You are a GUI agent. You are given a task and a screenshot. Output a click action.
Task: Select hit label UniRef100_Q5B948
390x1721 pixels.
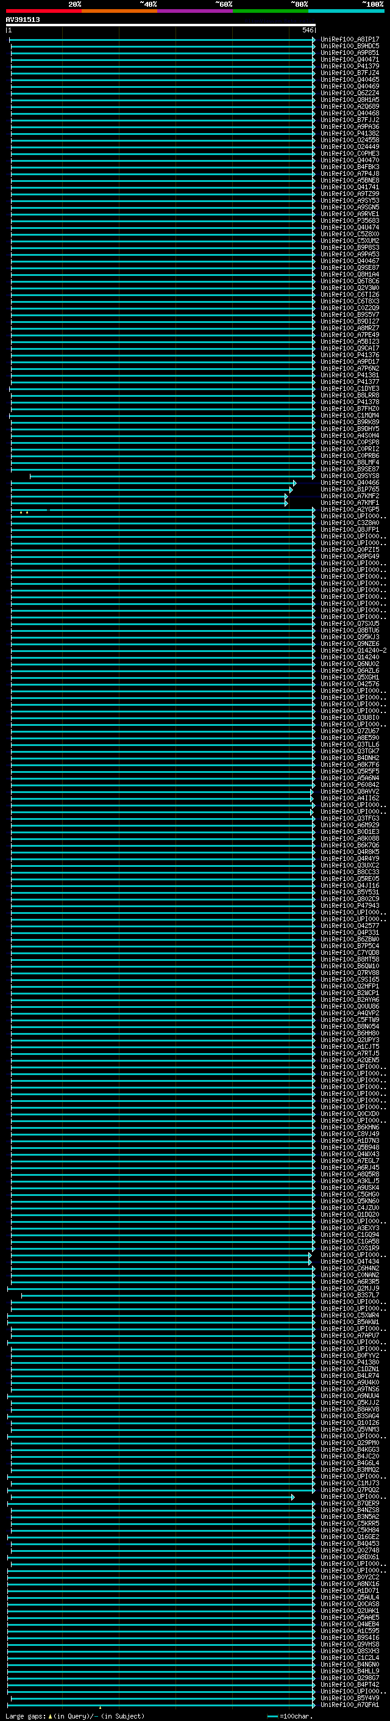[349, 1147]
